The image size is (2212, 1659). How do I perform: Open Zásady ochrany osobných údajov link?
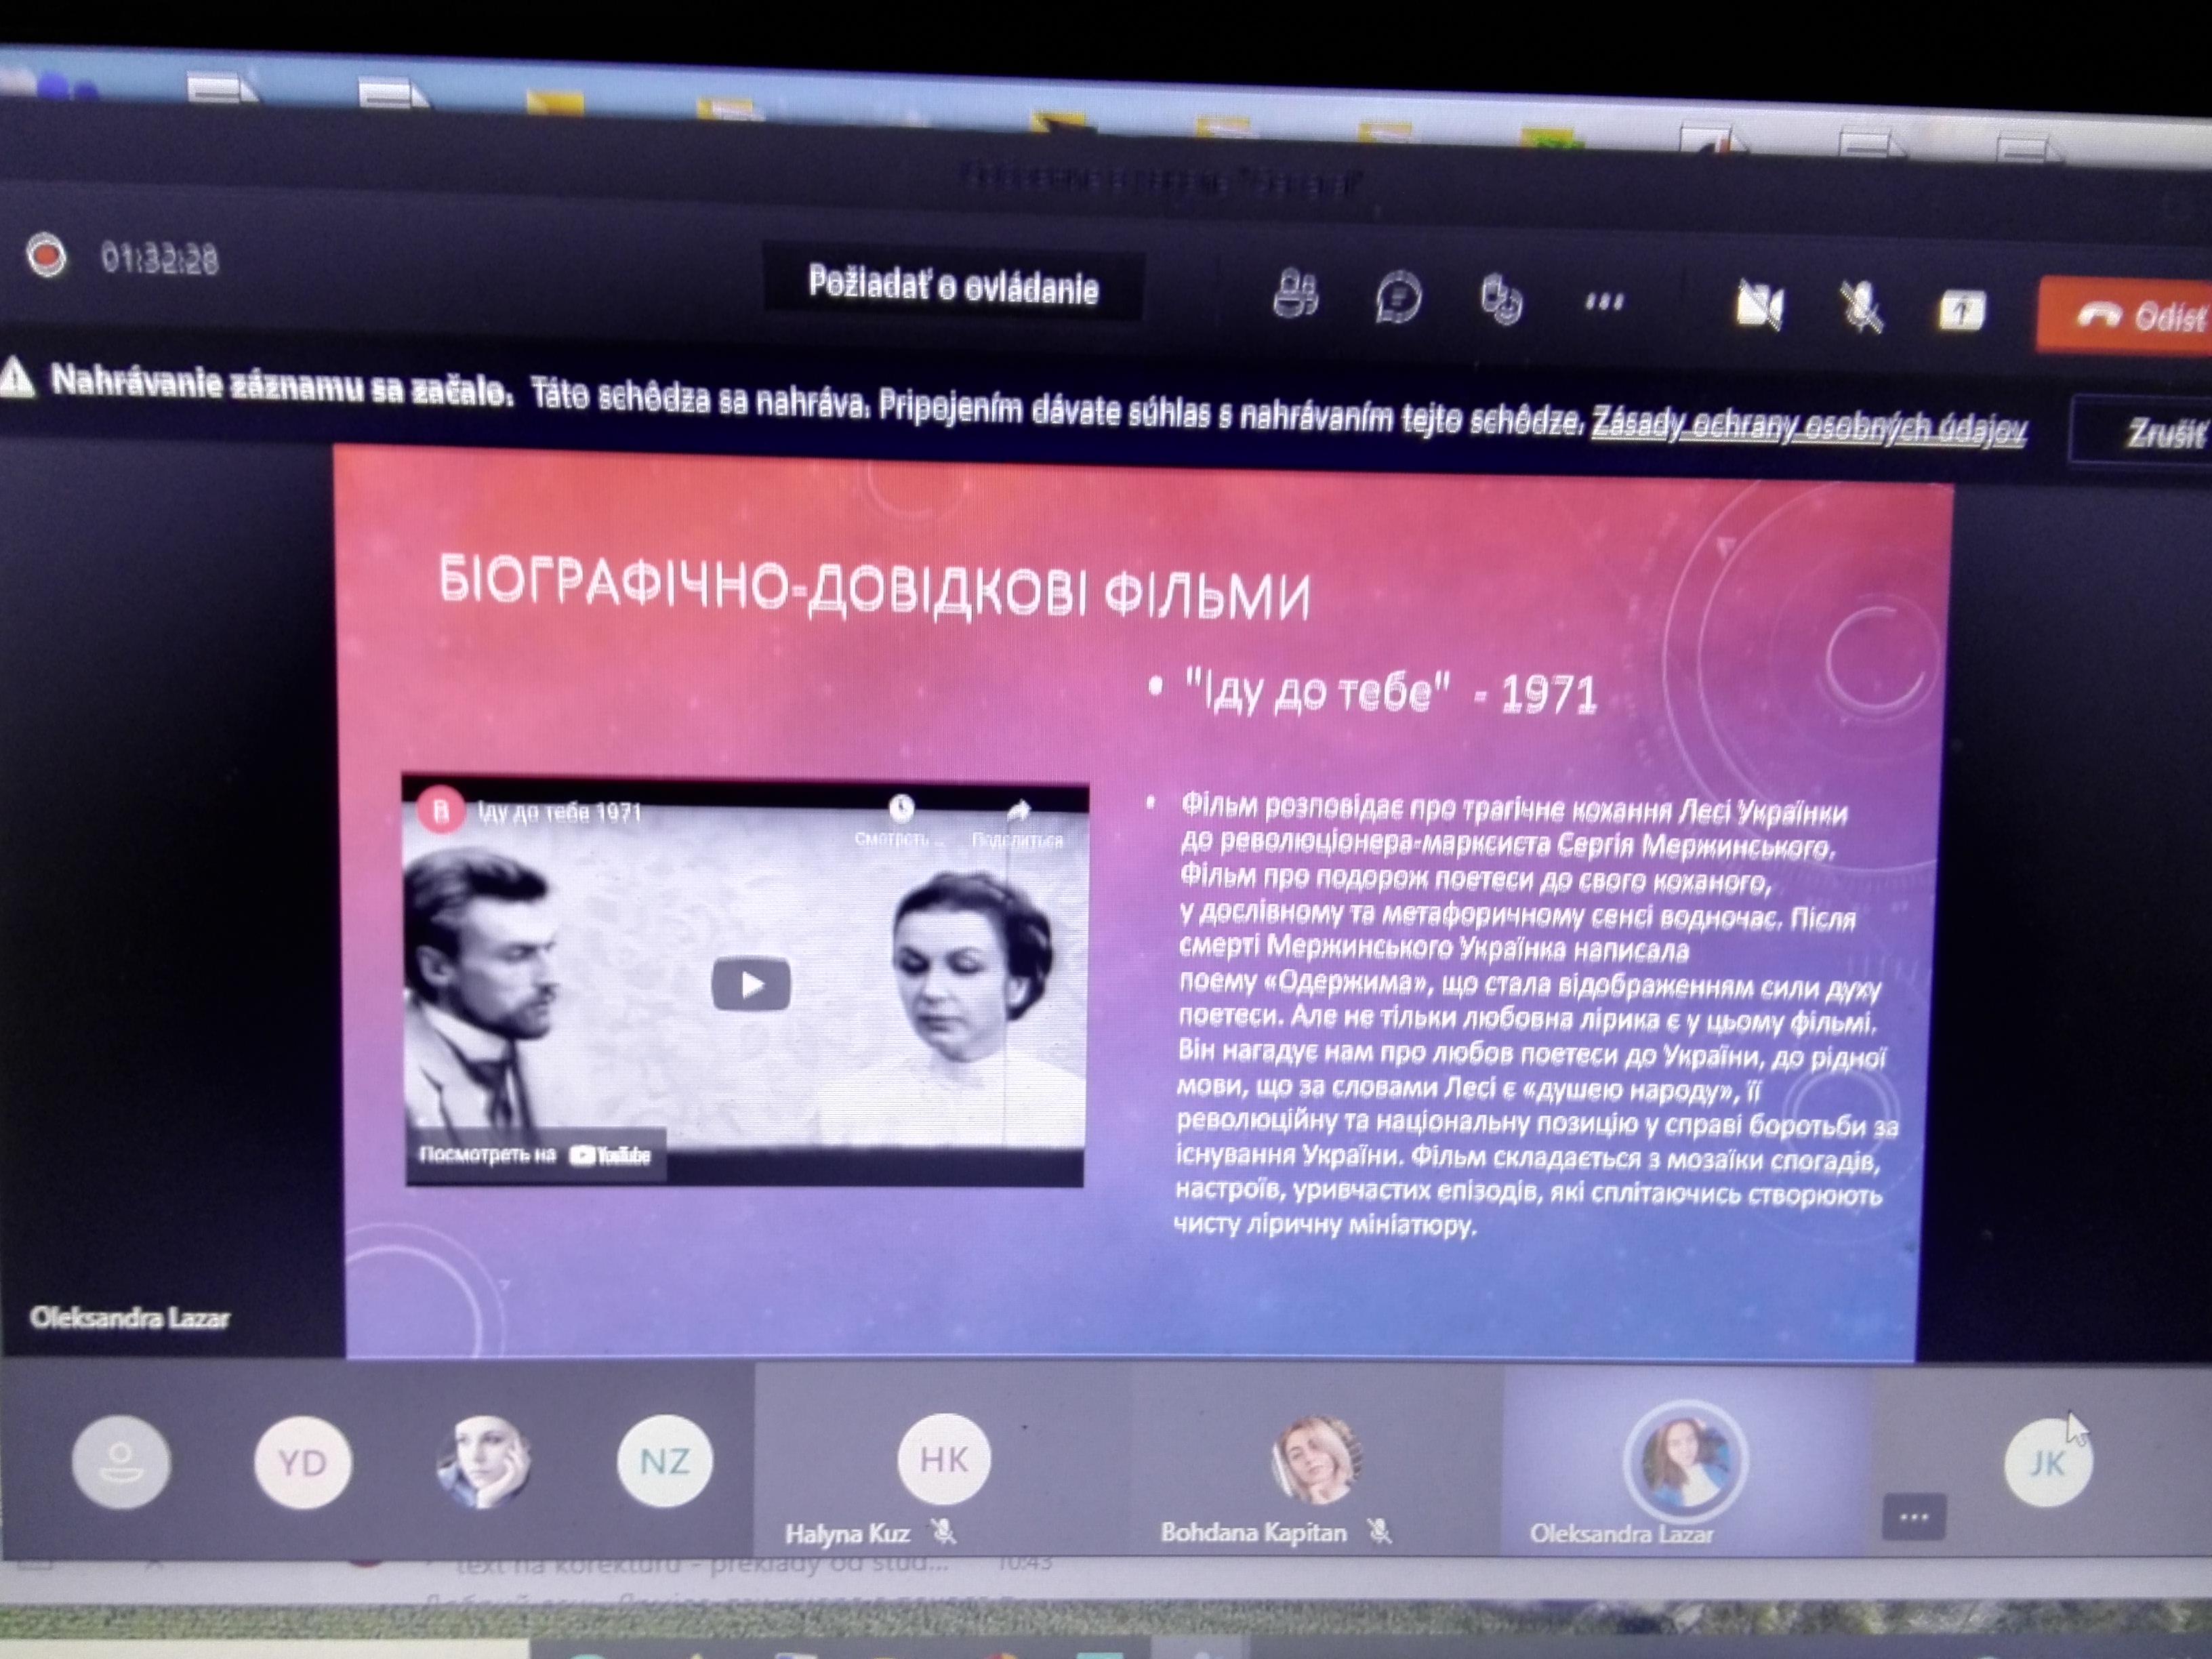[x=1809, y=428]
